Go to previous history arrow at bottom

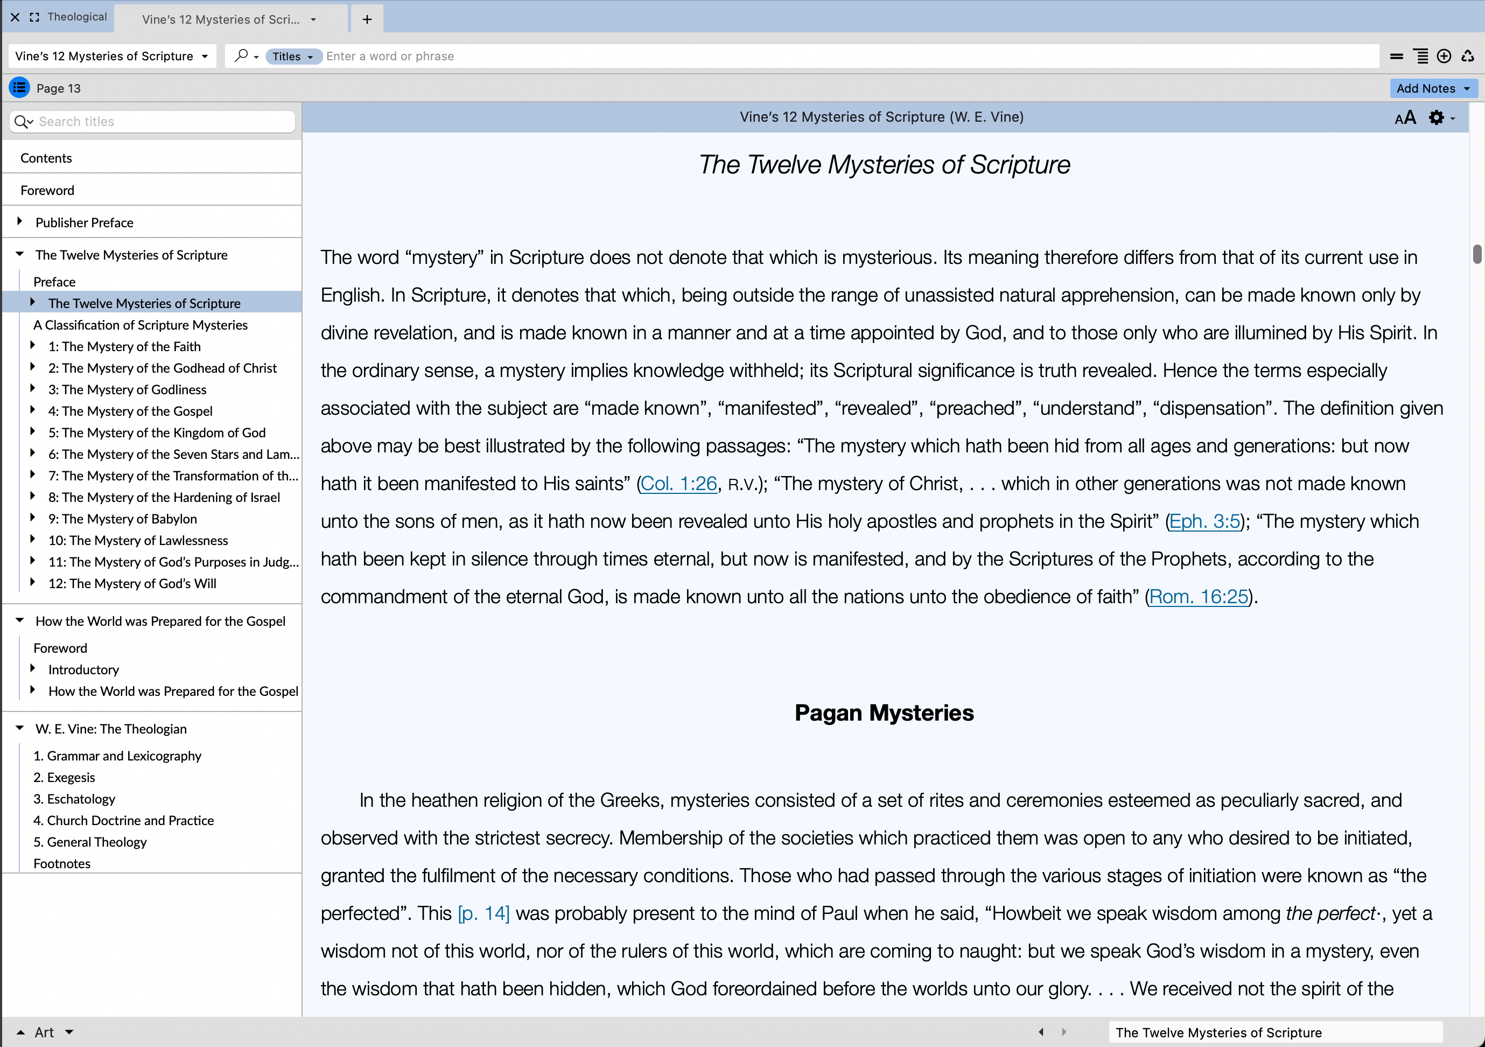tap(1041, 1032)
